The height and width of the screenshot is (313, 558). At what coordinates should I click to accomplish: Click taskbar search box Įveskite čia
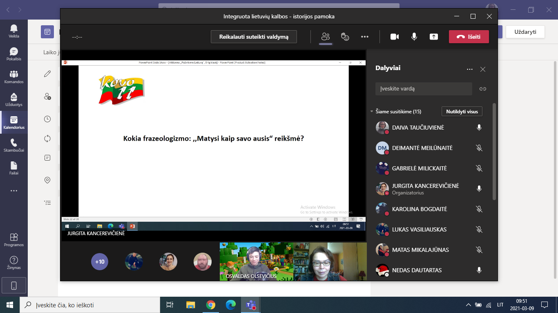pos(90,305)
